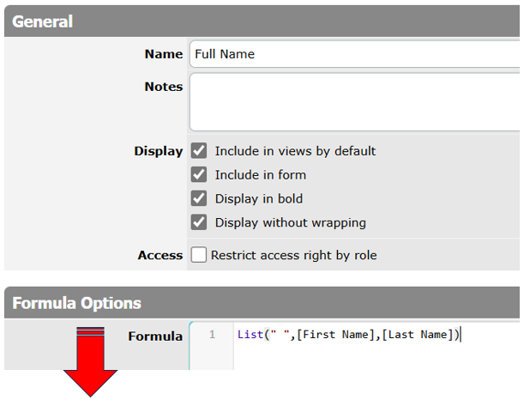Collapse the Formula Options section header
Screen dimensions: 524x406
(x=262, y=303)
